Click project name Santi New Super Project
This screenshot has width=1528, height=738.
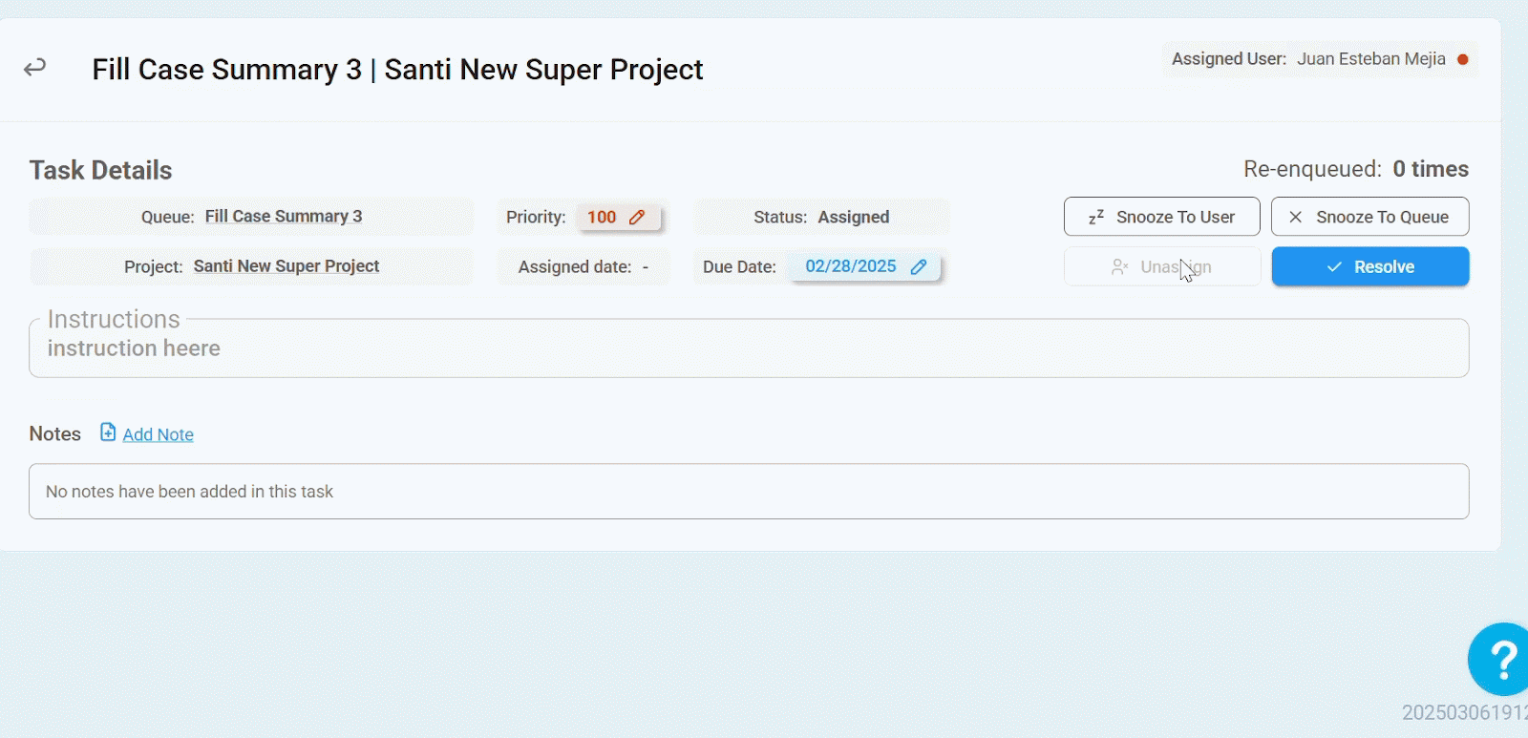pyautogui.click(x=286, y=266)
